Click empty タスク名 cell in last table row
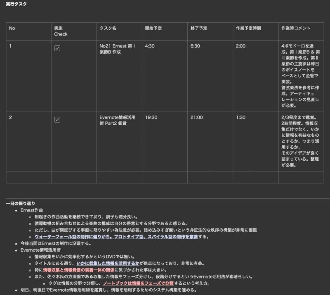Screen dimensions: 330x295 119,177
